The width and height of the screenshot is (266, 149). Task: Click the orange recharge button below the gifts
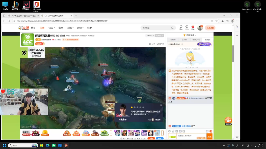151,138
